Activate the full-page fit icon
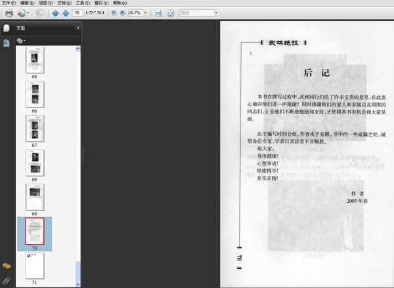The width and height of the screenshot is (394, 288). pos(171,13)
